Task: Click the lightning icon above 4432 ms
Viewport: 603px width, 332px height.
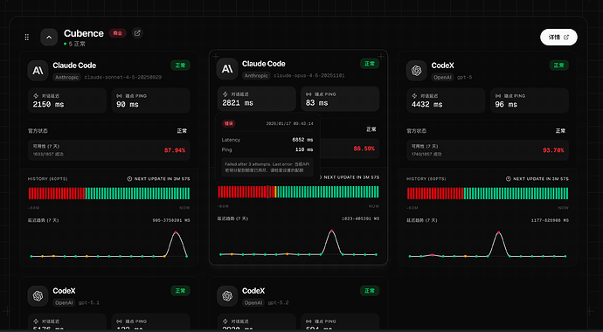Action: 414,96
